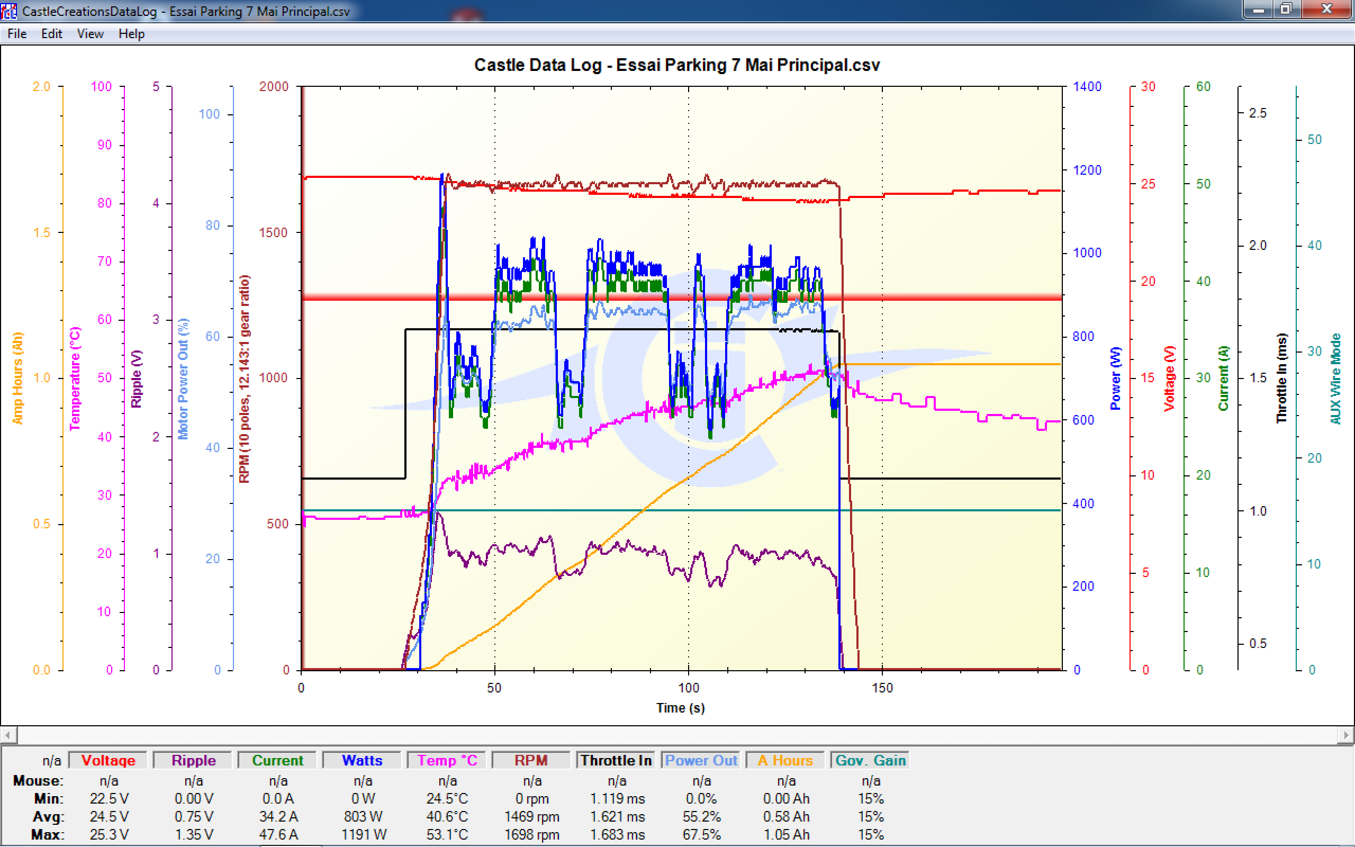Maximize the CastleCreationsDataLog window
The image size is (1355, 847).
point(1287,10)
